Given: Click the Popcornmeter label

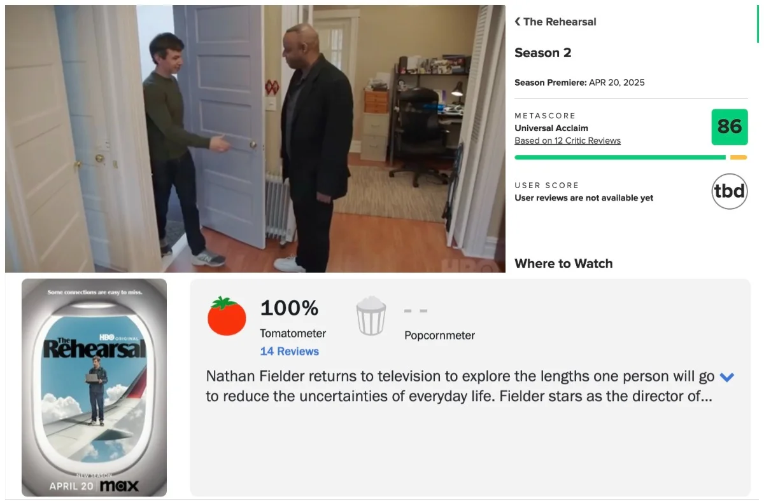Looking at the screenshot, I should pos(439,336).
